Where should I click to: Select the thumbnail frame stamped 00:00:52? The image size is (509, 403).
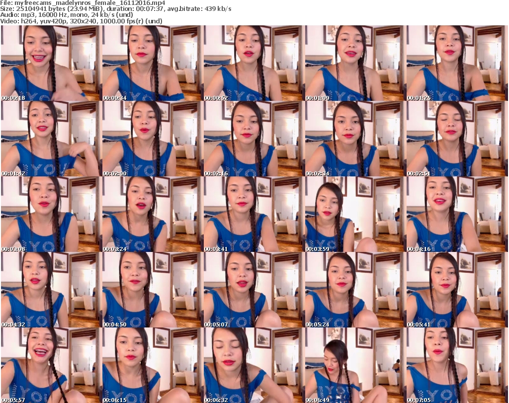click(254, 63)
